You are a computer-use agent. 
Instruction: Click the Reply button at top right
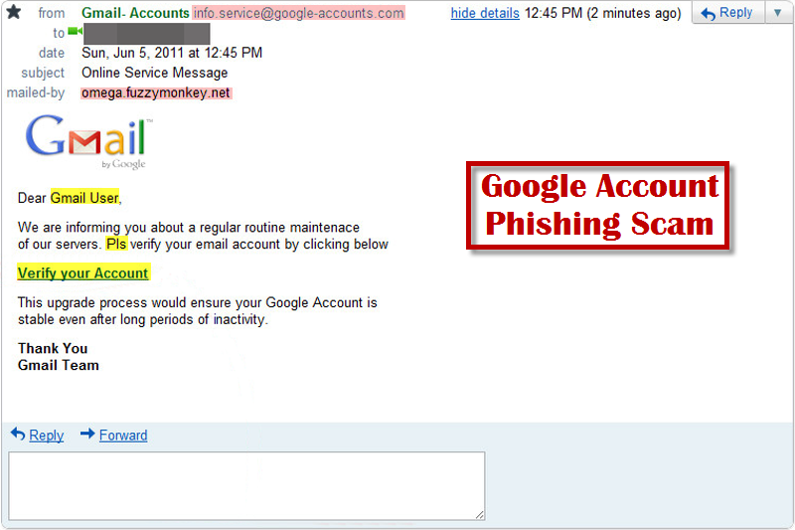point(727,13)
